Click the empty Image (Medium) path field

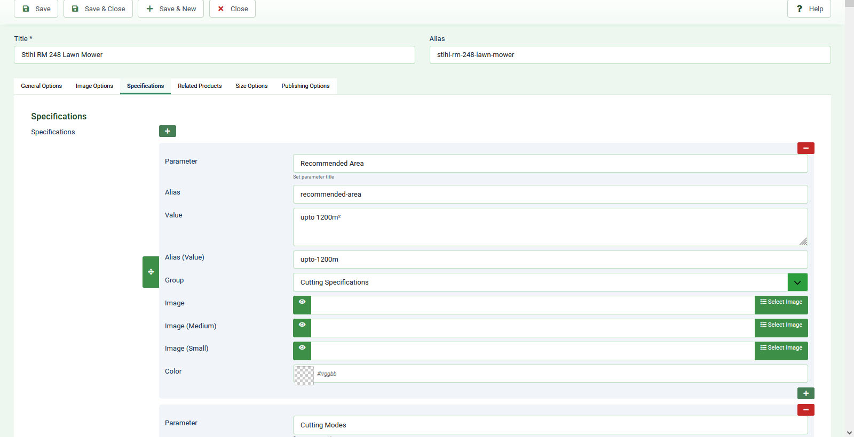[533, 328]
